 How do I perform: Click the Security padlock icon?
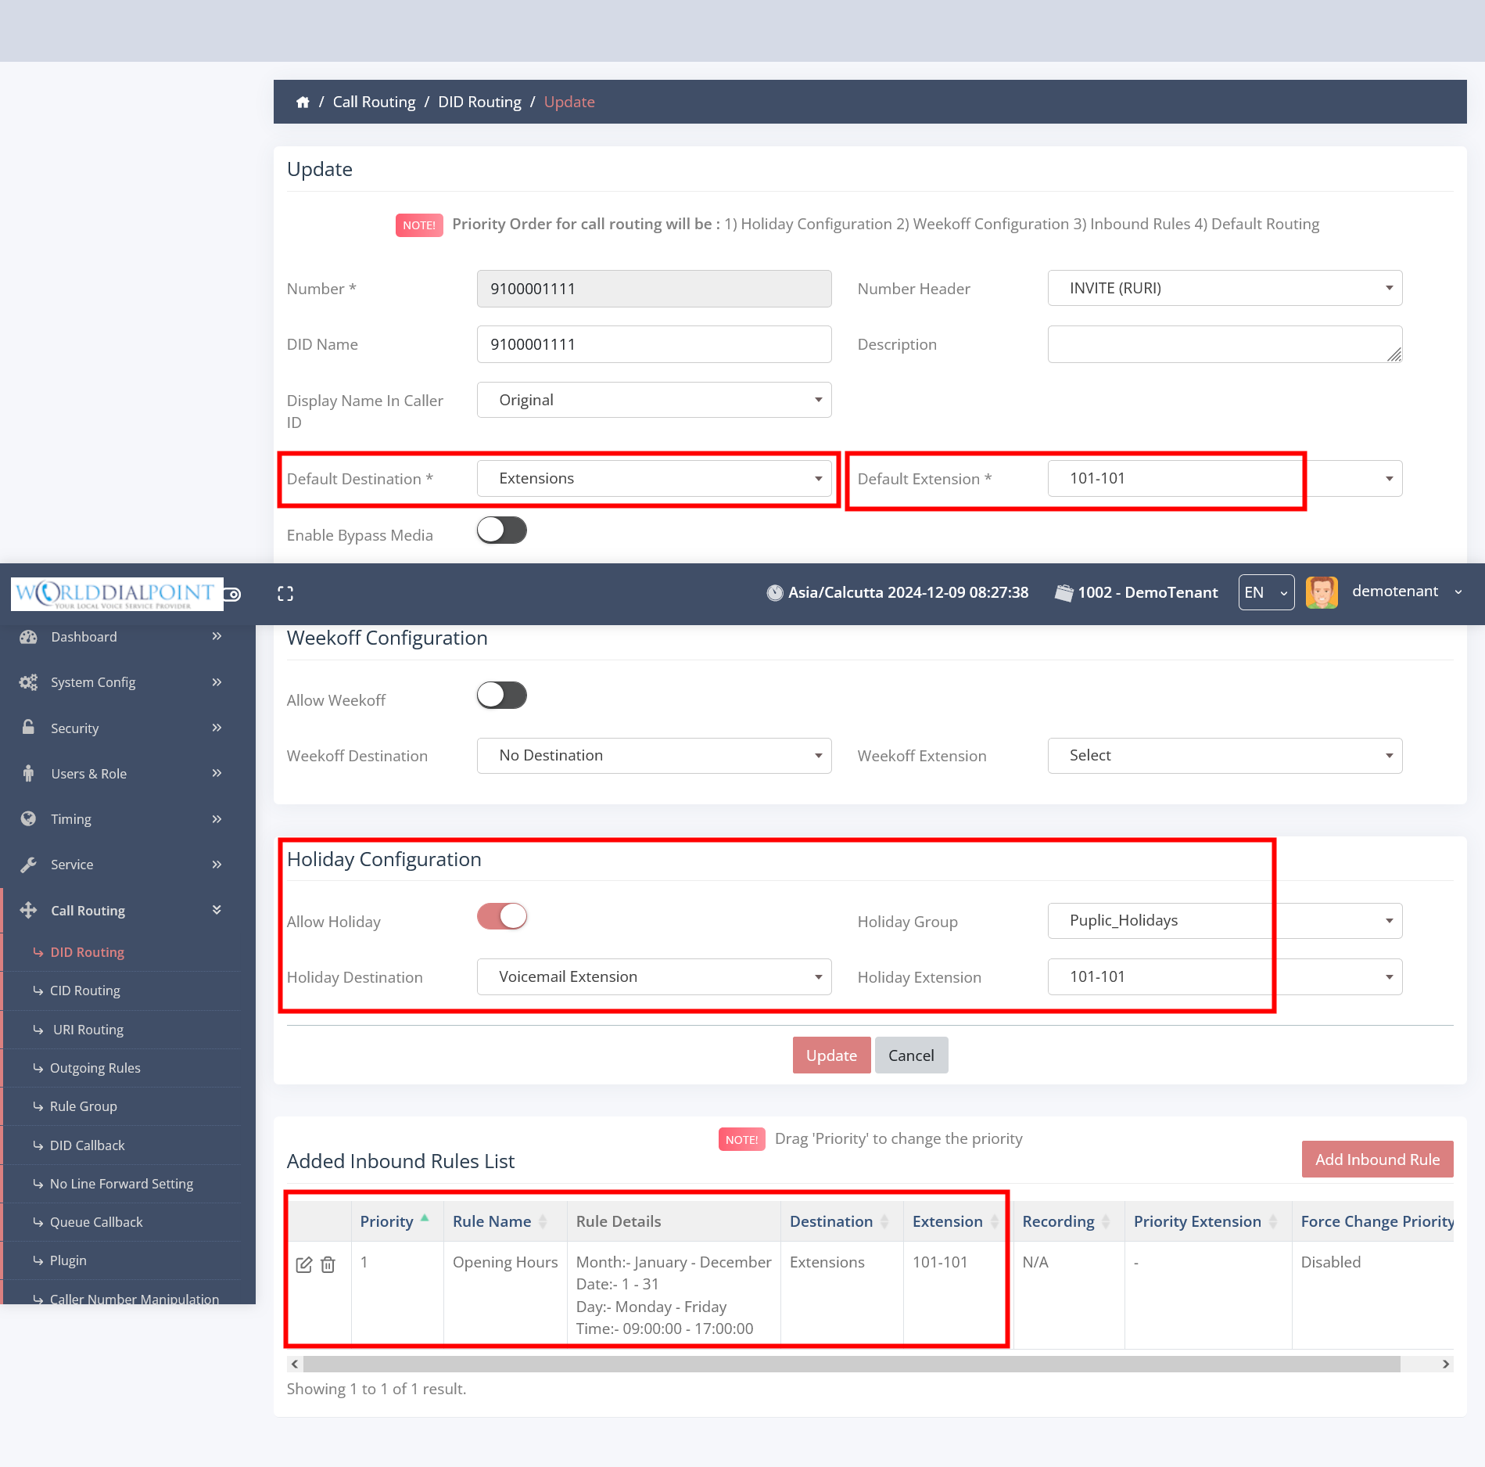click(29, 728)
